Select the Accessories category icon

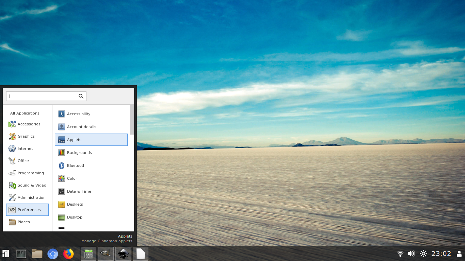tap(12, 124)
